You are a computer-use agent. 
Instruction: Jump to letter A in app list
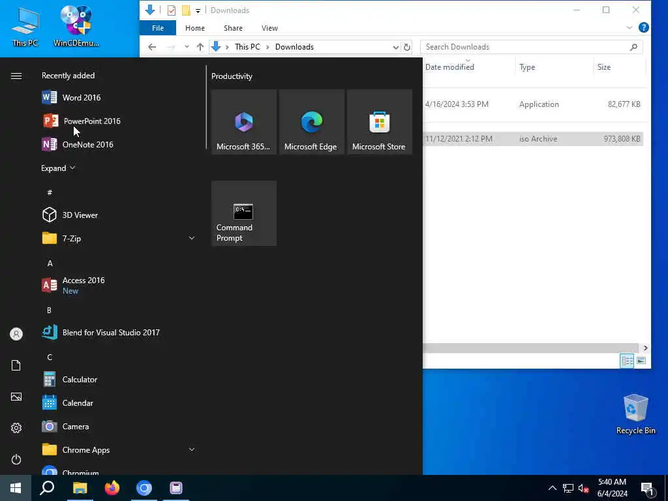point(50,263)
